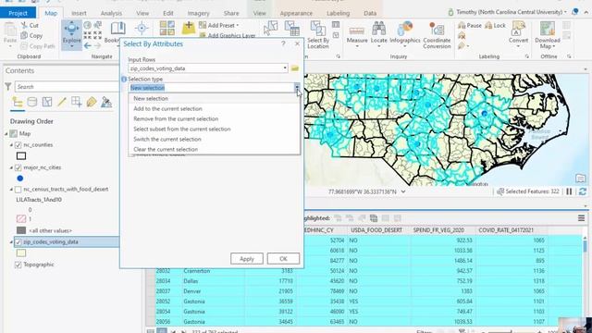592x333 pixels.
Task: Click Add Graphics Layer
Action: coord(228,35)
